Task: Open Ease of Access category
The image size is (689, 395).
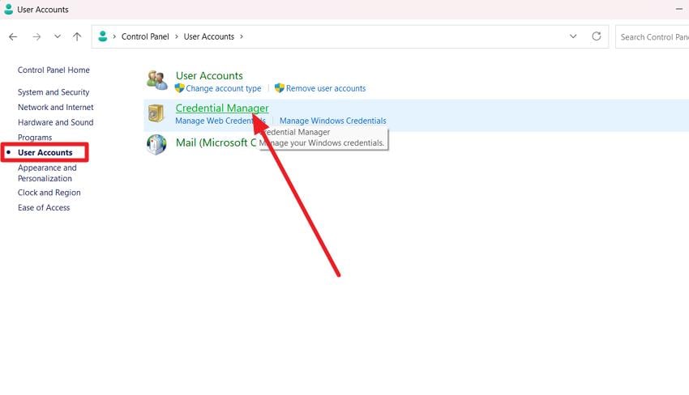Action: click(x=44, y=207)
